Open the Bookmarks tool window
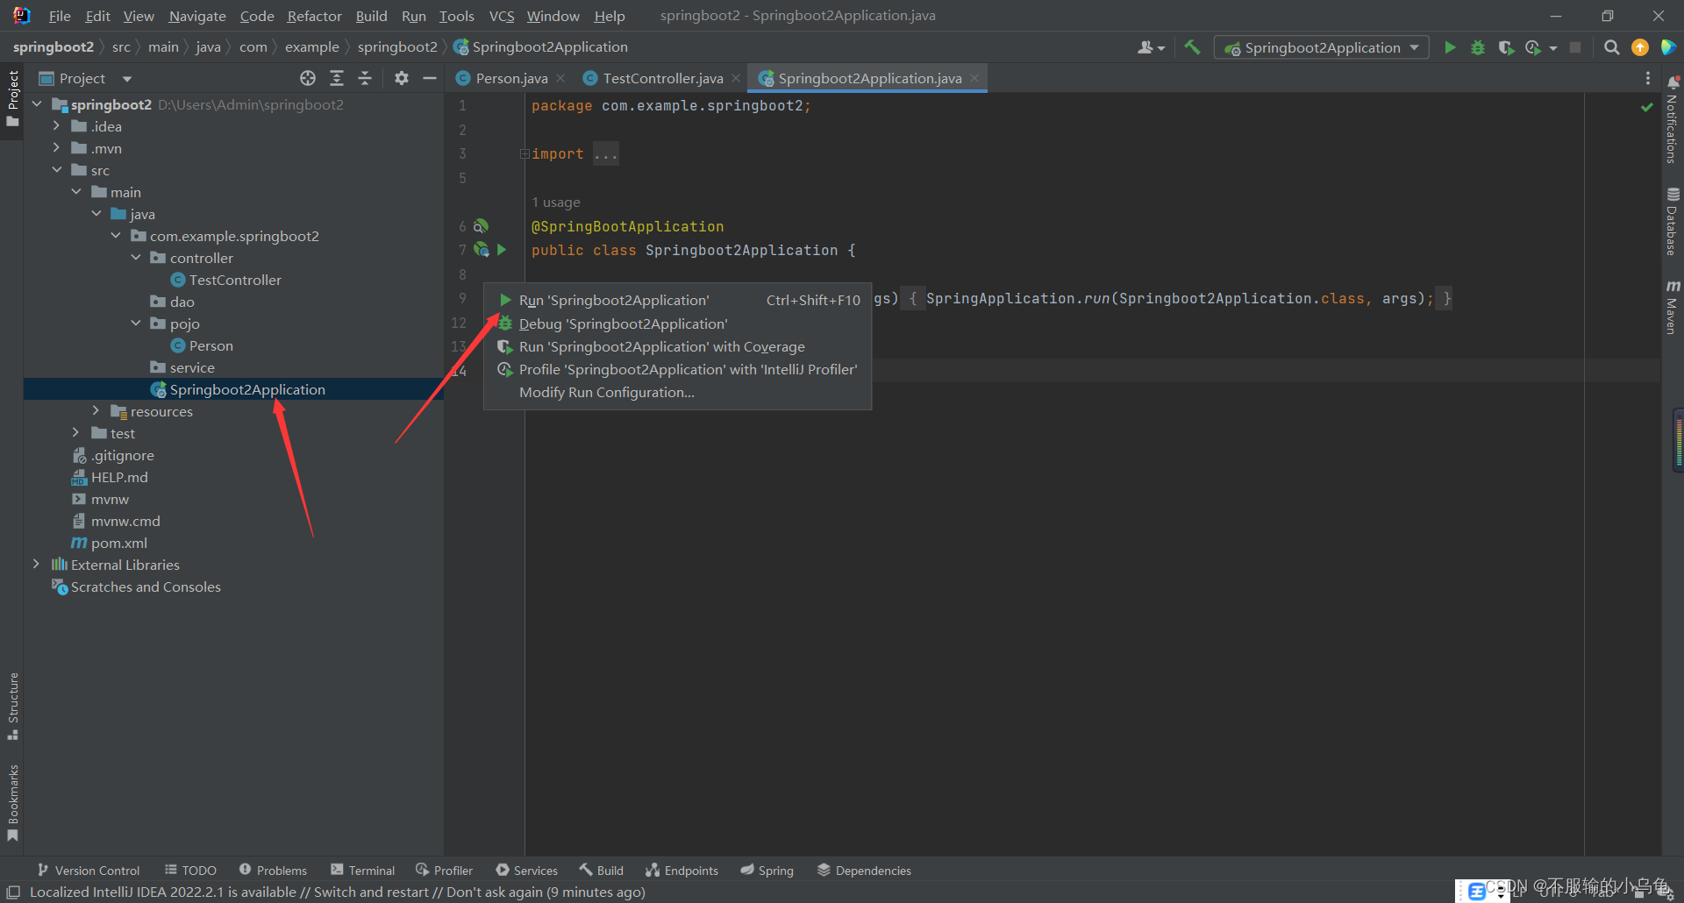The width and height of the screenshot is (1684, 903). tap(12, 803)
